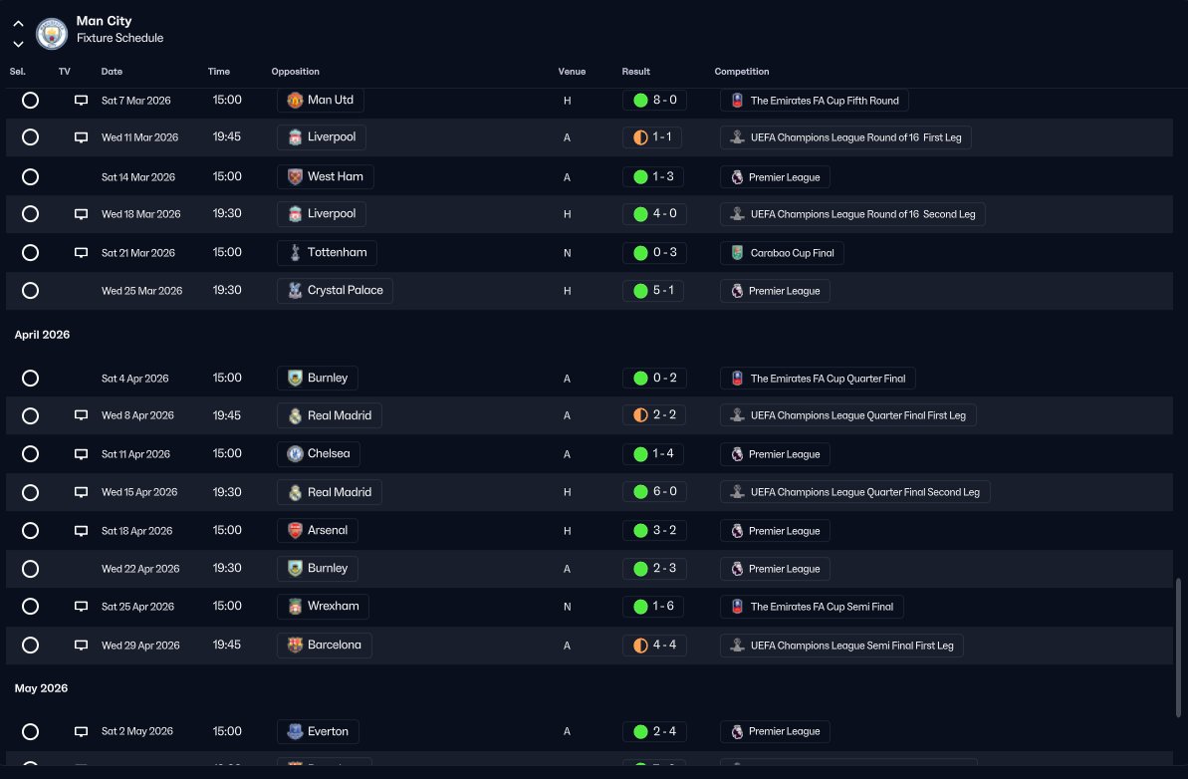The width and height of the screenshot is (1188, 779).
Task: Click the TV icon for Sat 7 Mar fixture
Action: point(81,100)
